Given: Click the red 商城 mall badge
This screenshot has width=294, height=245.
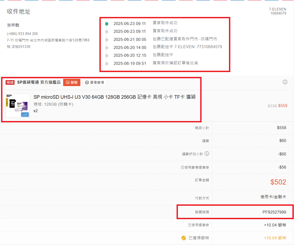Looking at the screenshot, I should 10,83.
